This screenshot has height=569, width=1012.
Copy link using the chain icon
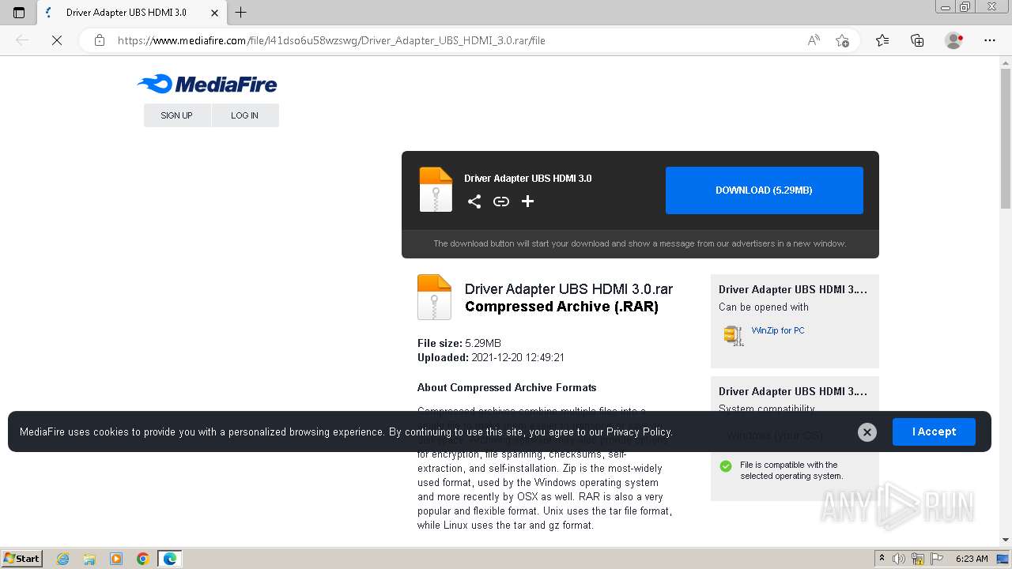pos(501,202)
